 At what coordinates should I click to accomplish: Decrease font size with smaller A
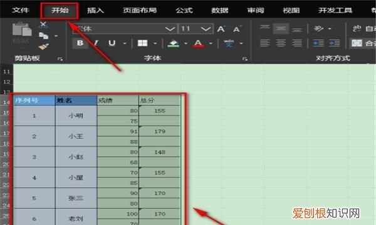[237, 29]
